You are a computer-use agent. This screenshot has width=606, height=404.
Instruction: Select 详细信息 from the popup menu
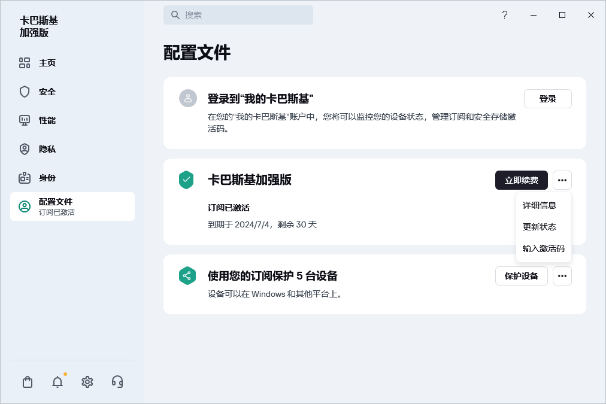click(540, 205)
